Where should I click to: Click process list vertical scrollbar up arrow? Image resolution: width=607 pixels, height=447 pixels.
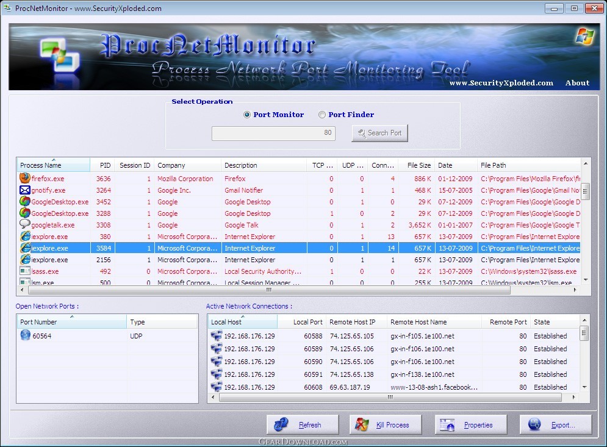[x=585, y=163]
